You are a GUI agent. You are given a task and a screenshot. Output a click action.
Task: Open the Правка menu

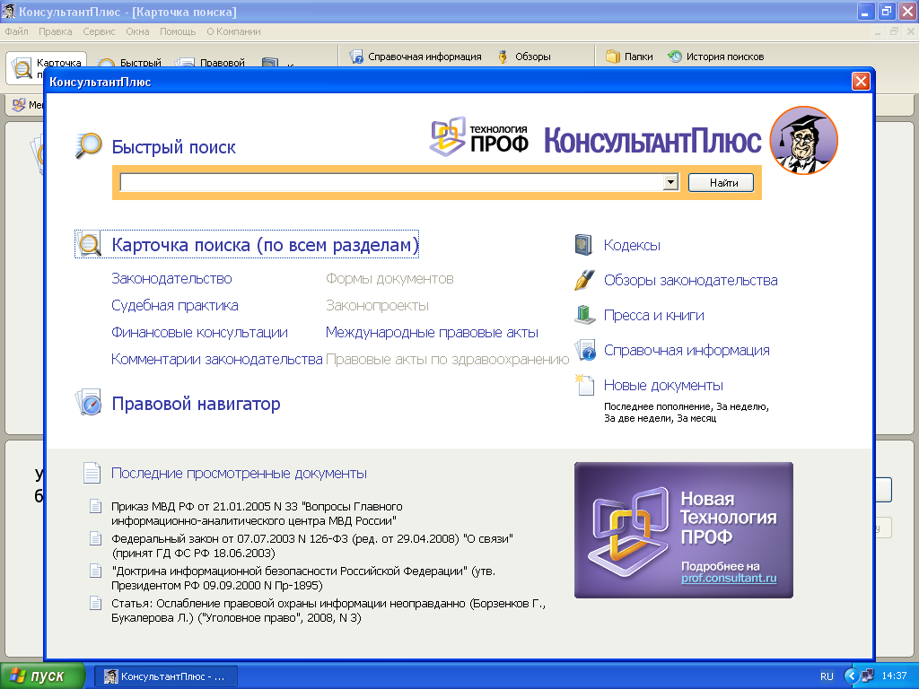55,31
